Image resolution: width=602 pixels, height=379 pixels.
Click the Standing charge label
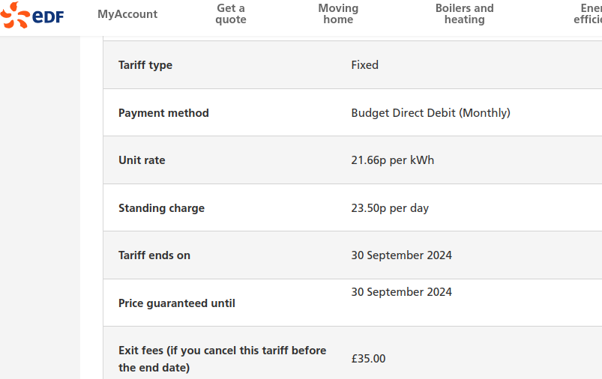point(161,208)
